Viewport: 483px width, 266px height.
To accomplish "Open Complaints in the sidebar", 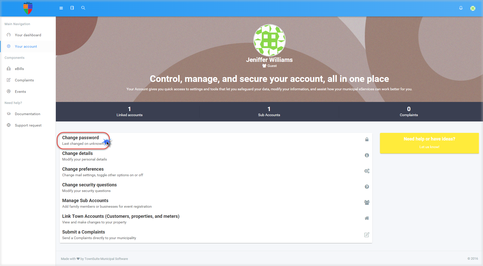I will pos(24,80).
